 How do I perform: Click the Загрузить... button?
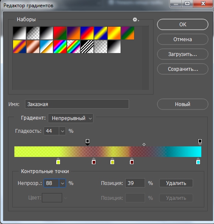click(x=183, y=54)
